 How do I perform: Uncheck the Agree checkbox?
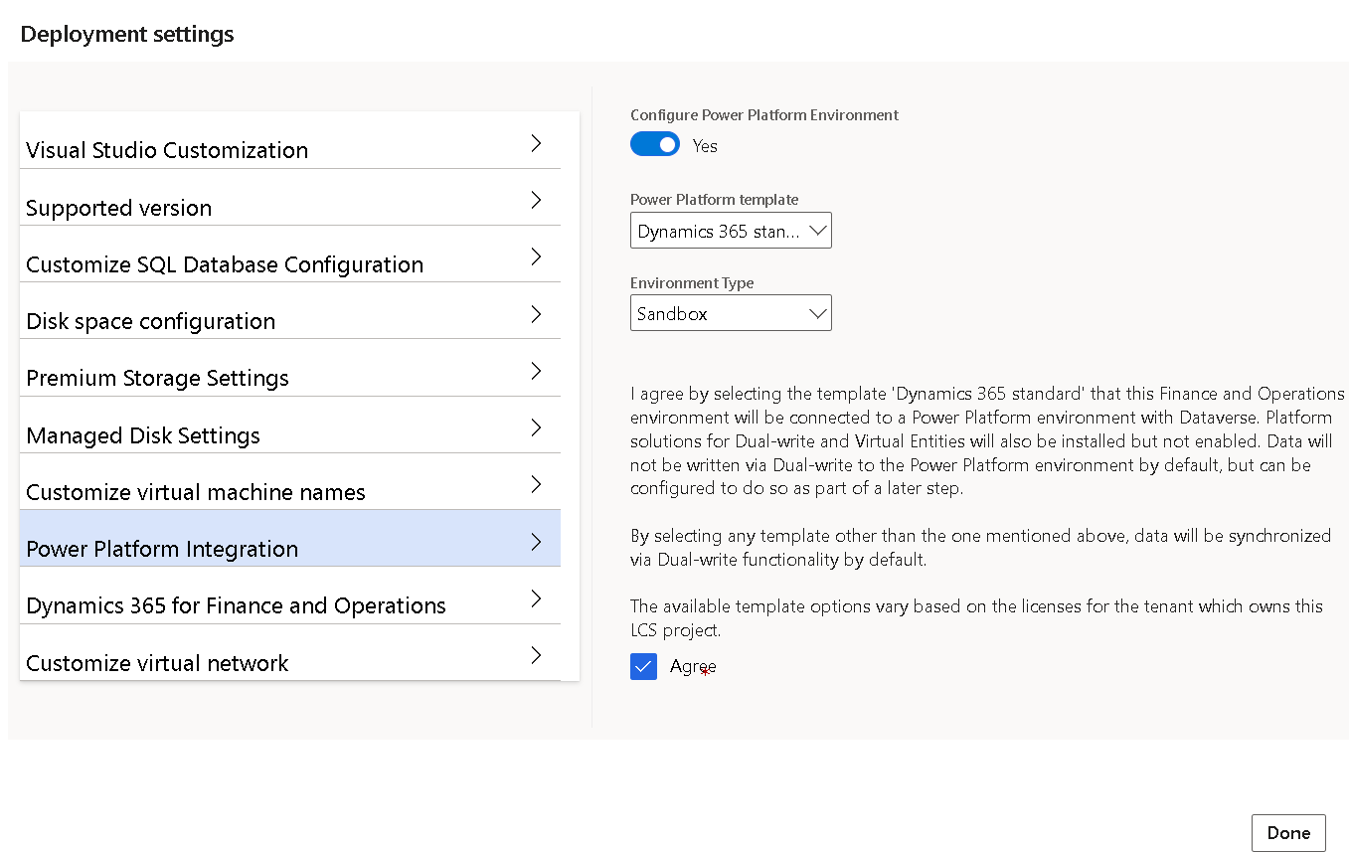[x=643, y=666]
